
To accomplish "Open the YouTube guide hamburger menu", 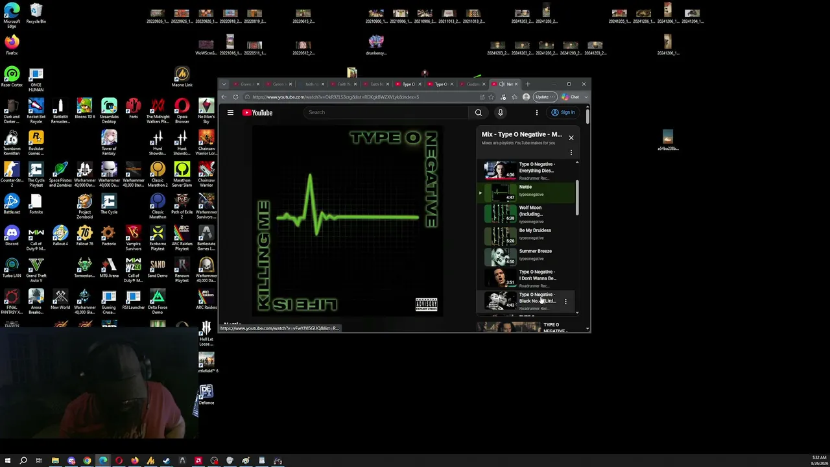I will [x=230, y=112].
